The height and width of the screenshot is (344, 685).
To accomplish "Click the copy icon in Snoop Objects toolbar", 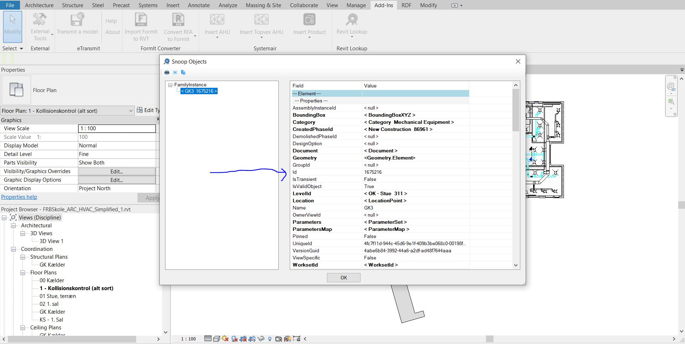I will 183,72.
